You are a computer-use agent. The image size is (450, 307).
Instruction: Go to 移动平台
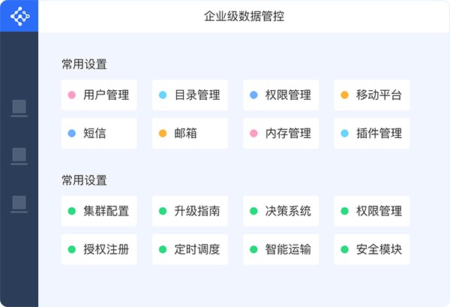click(x=371, y=95)
